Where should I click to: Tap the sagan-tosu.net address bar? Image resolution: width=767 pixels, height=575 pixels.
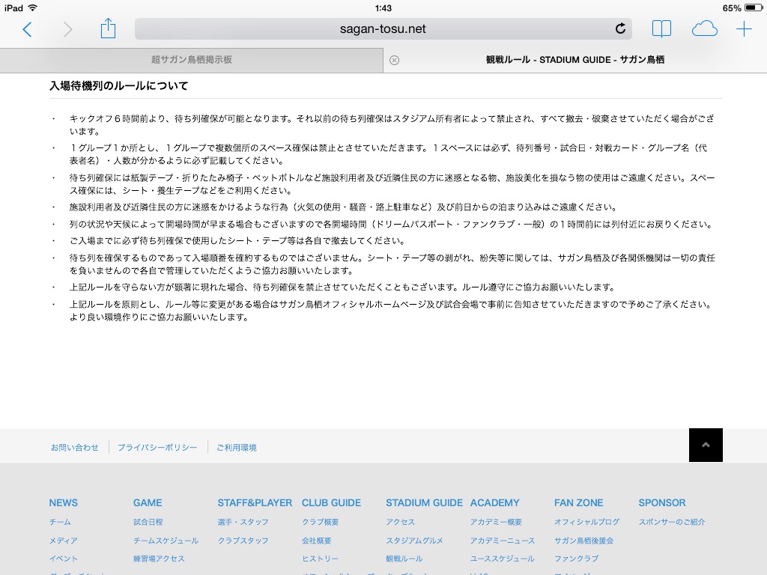tap(382, 29)
